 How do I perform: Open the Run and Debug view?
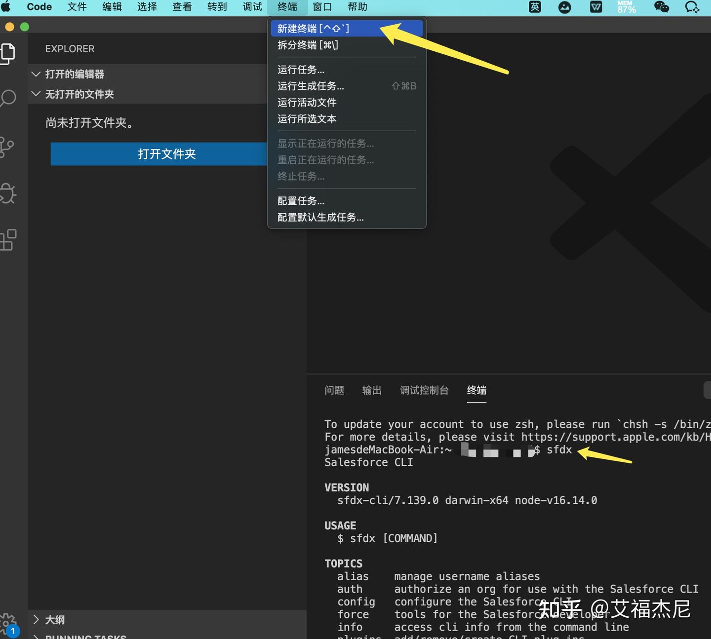click(8, 193)
